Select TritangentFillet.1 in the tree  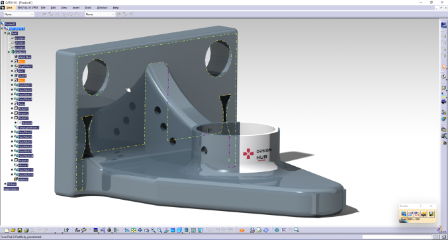point(28,127)
